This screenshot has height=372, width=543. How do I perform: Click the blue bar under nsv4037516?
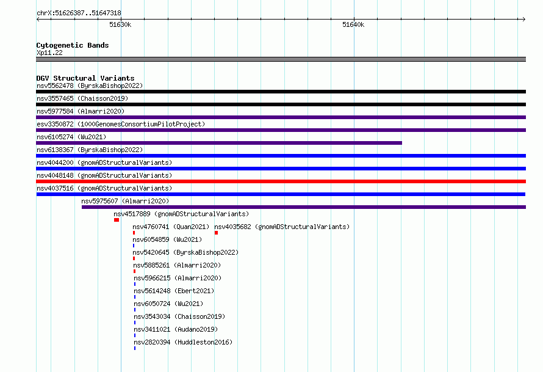coord(281,194)
